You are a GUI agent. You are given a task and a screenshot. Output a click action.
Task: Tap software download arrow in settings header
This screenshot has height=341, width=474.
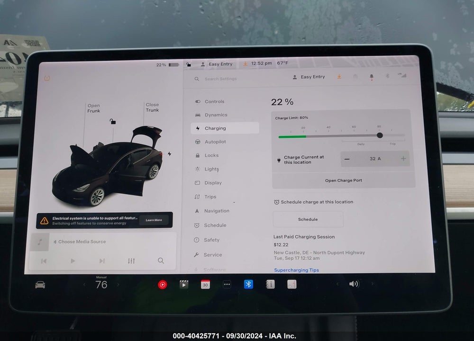tap(339, 77)
